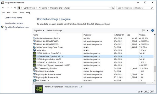Click the shield icon beside Windows features
The height and width of the screenshot is (94, 157).
(2, 27)
